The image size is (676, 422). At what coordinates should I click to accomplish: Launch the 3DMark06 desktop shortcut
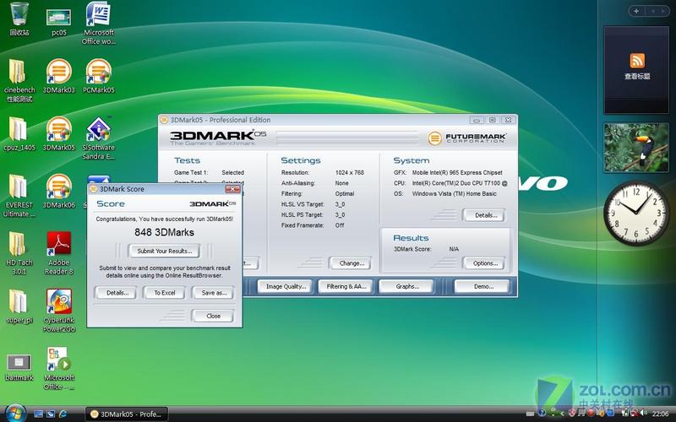58,192
